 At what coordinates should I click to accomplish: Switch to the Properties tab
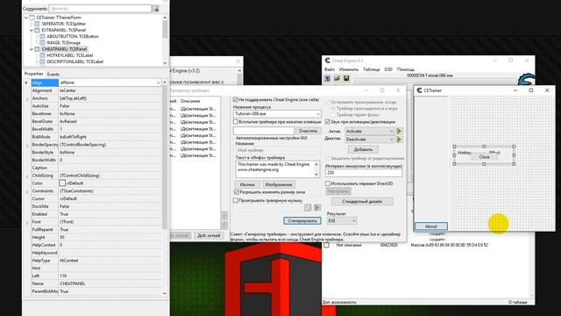point(33,74)
